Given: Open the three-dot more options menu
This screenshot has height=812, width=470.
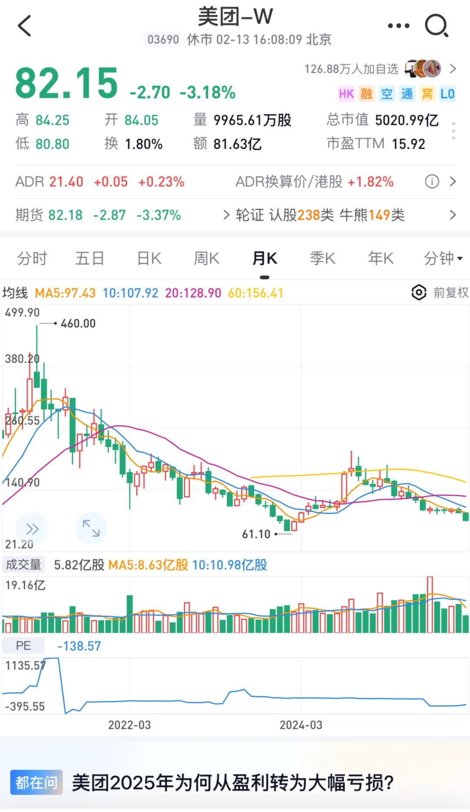Looking at the screenshot, I should [399, 26].
